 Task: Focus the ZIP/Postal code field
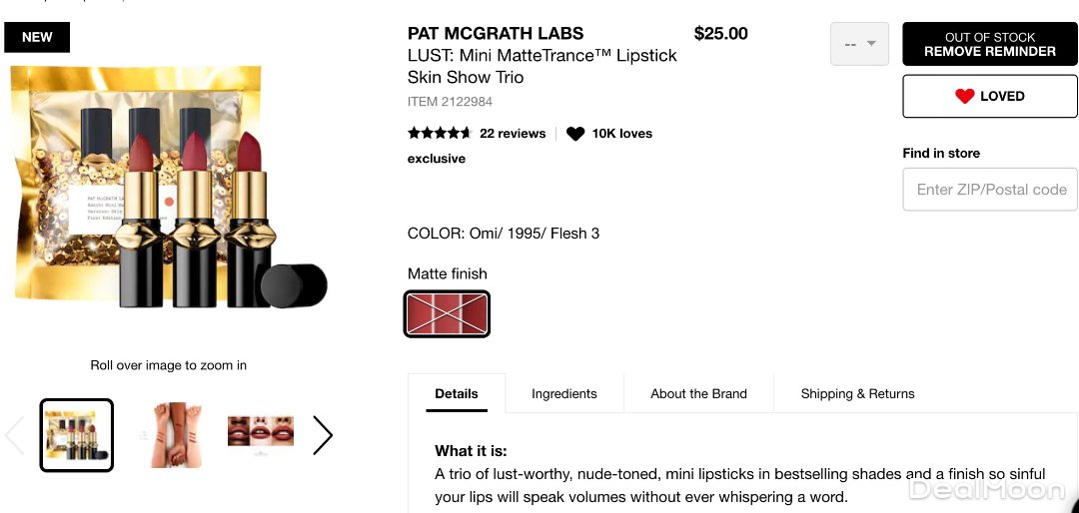pyautogui.click(x=990, y=189)
